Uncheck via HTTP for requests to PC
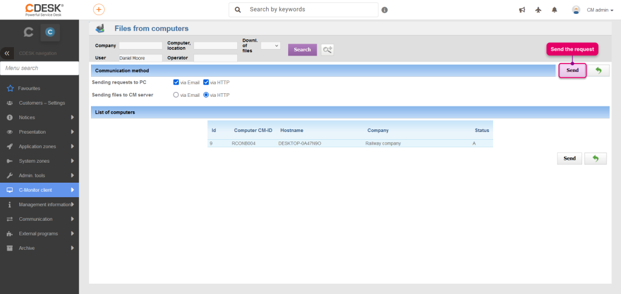 206,83
